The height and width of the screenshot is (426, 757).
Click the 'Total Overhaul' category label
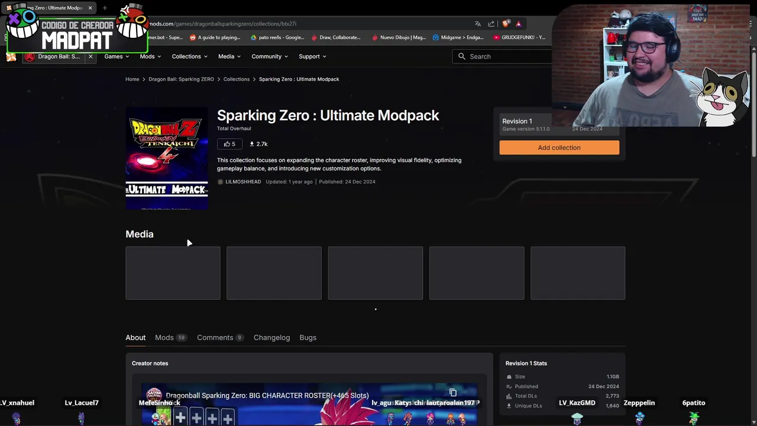[234, 128]
